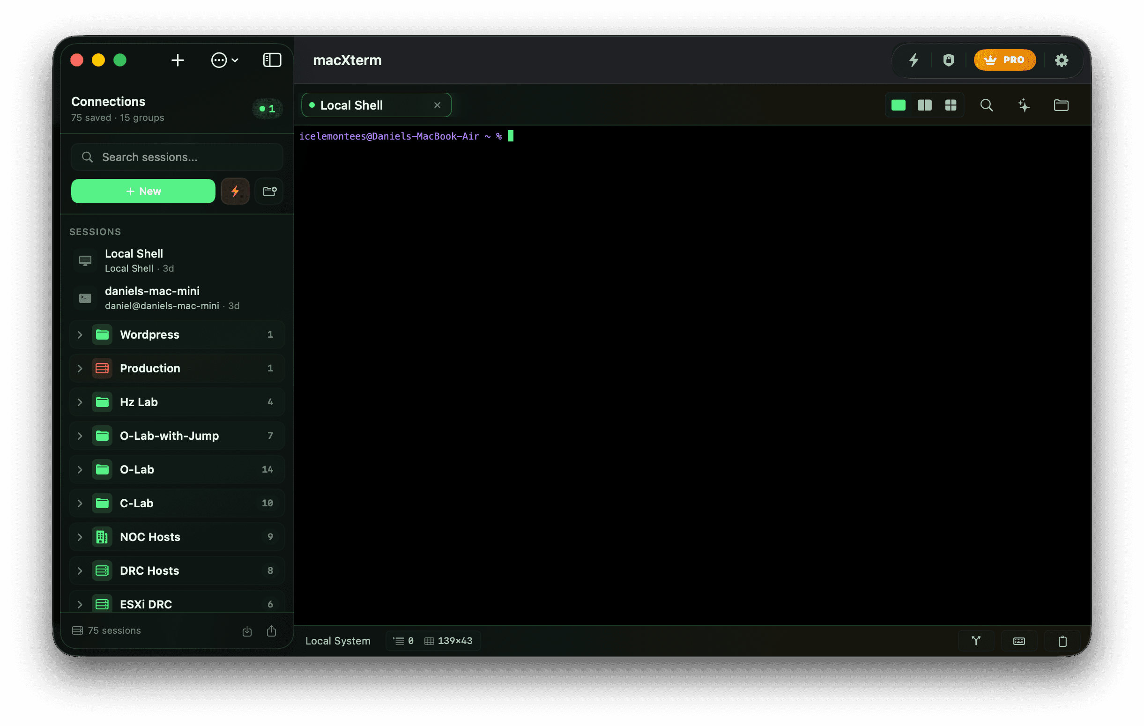
Task: Click the DRC Hosts server icon
Action: pos(102,571)
